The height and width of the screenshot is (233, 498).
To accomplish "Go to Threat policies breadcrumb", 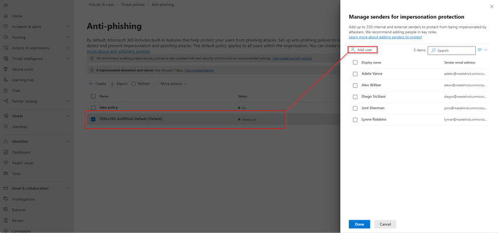I will [x=132, y=5].
